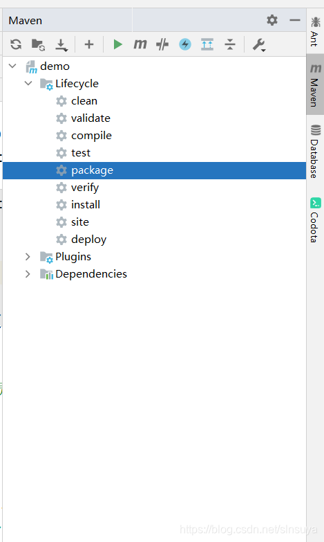Add a Maven project with plus icon

pyautogui.click(x=89, y=44)
